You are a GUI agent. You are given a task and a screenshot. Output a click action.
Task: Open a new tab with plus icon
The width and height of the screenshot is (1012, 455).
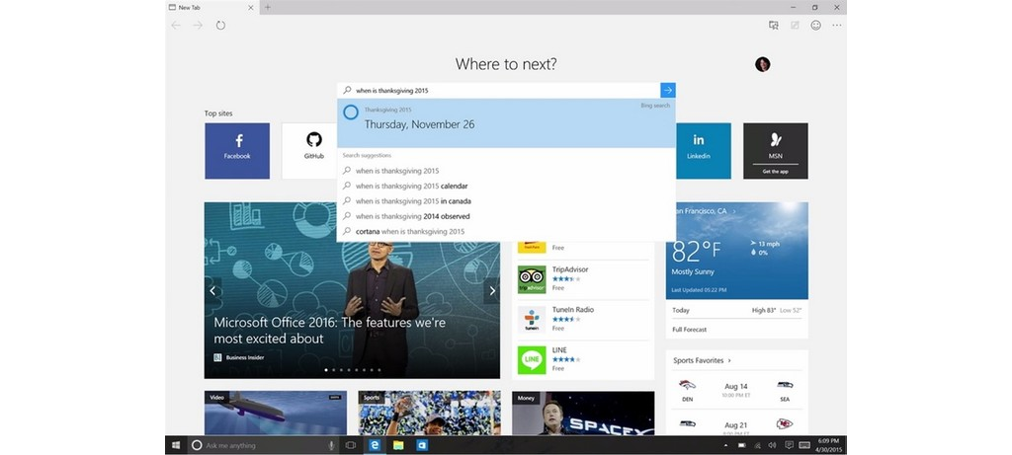click(x=268, y=7)
